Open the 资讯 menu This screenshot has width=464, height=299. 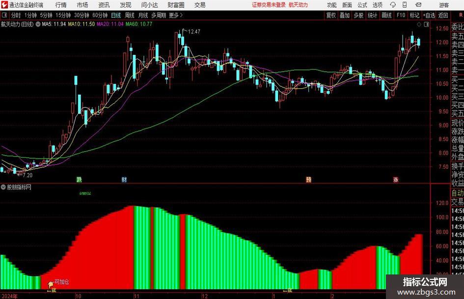point(104,5)
